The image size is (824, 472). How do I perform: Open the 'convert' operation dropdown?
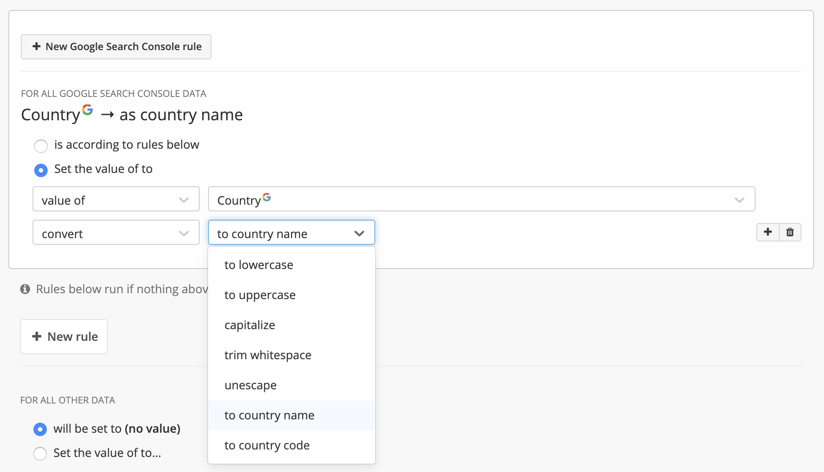point(116,233)
